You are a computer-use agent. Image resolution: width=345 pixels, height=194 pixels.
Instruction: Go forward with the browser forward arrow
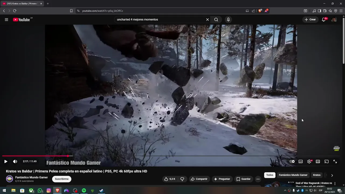(9, 11)
